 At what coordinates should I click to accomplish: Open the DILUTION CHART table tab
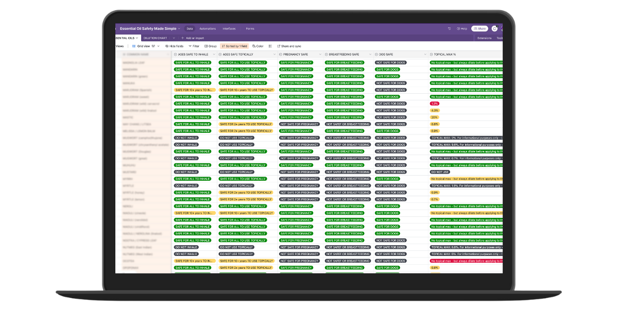[154, 38]
